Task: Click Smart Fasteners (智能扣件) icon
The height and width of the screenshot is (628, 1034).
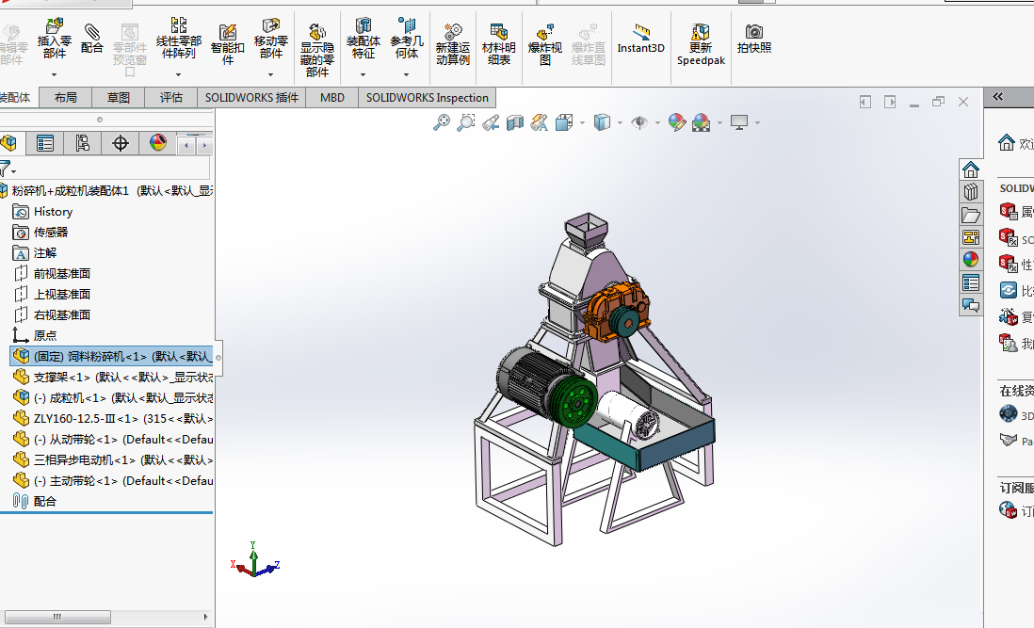Action: click(x=228, y=43)
